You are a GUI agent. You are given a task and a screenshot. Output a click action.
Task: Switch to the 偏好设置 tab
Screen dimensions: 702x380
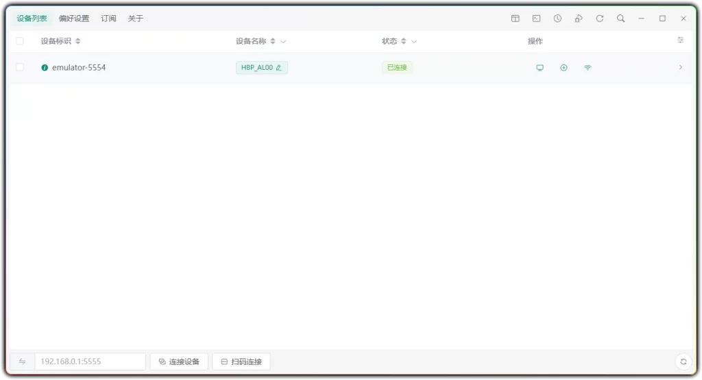(x=74, y=18)
